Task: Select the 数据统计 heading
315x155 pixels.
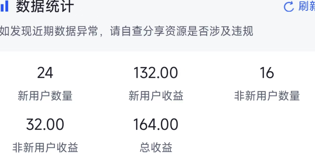Action: (45, 6)
